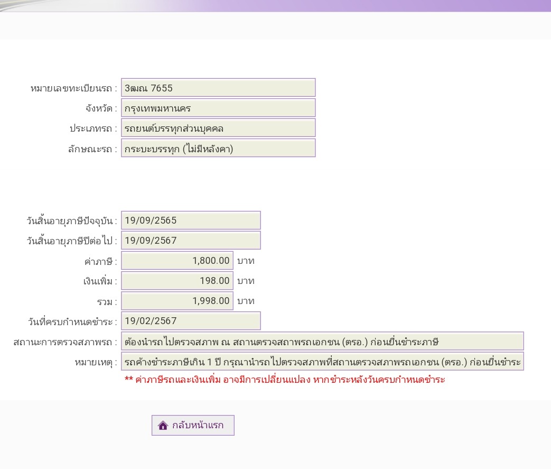Click the surcharge field 198.00
This screenshot has height=469, width=551.
tap(177, 280)
